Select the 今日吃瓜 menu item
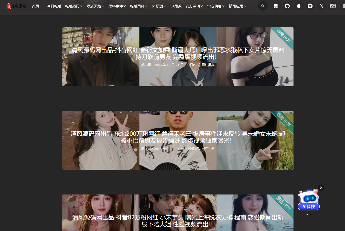Screen dimensions: 345x231 54,6
